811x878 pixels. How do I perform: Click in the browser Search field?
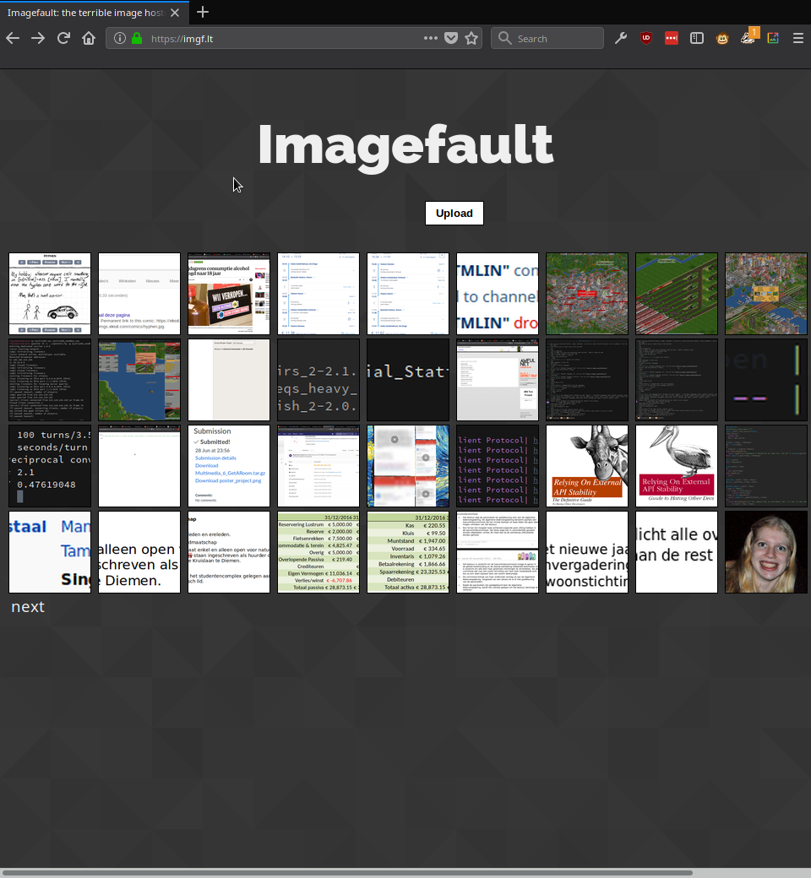pos(553,38)
